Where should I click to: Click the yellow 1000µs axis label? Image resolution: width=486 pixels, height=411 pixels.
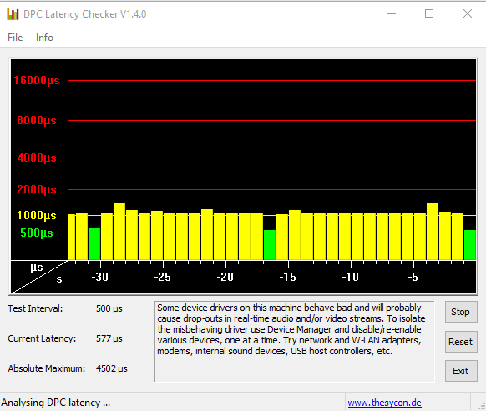37,215
